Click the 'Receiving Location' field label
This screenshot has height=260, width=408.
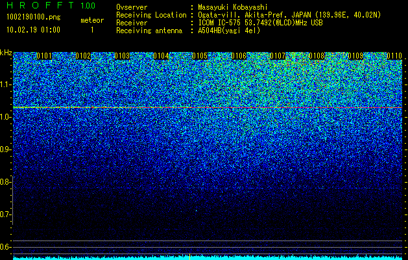[151, 15]
